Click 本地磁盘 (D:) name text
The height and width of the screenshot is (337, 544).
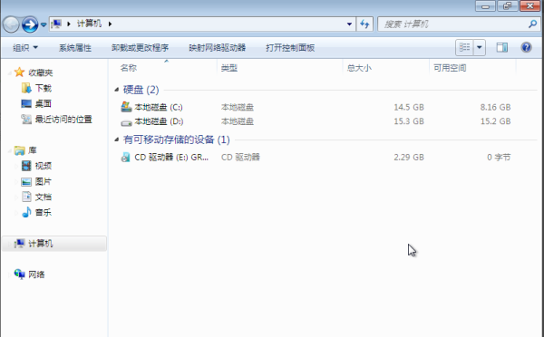[x=159, y=121]
